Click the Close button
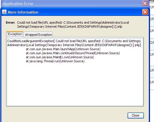154x122 pixels. point(136,115)
